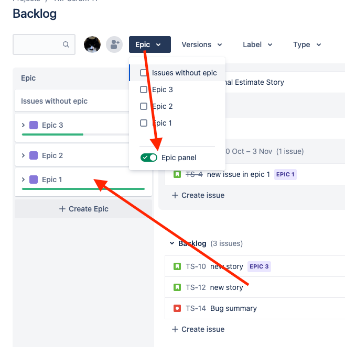Screen dimensions: 345x347
Task: Click the Epic panel header label
Action: [x=28, y=78]
